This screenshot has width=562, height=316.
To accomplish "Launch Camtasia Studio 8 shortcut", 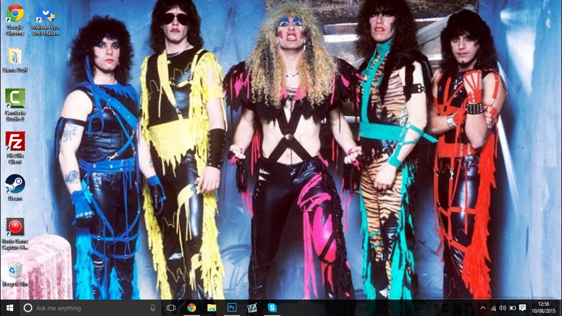I will click(15, 105).
